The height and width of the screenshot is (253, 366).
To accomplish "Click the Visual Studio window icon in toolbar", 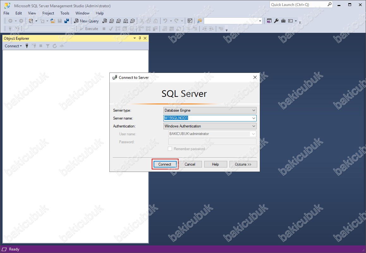I will [x=269, y=21].
